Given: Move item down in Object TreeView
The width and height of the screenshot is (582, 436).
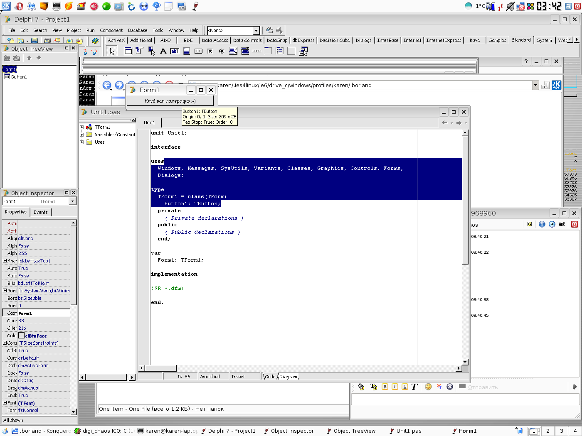Looking at the screenshot, I should 39,58.
